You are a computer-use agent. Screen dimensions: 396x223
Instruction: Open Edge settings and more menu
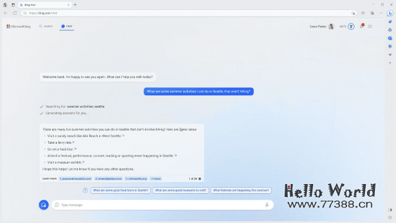[x=381, y=13]
